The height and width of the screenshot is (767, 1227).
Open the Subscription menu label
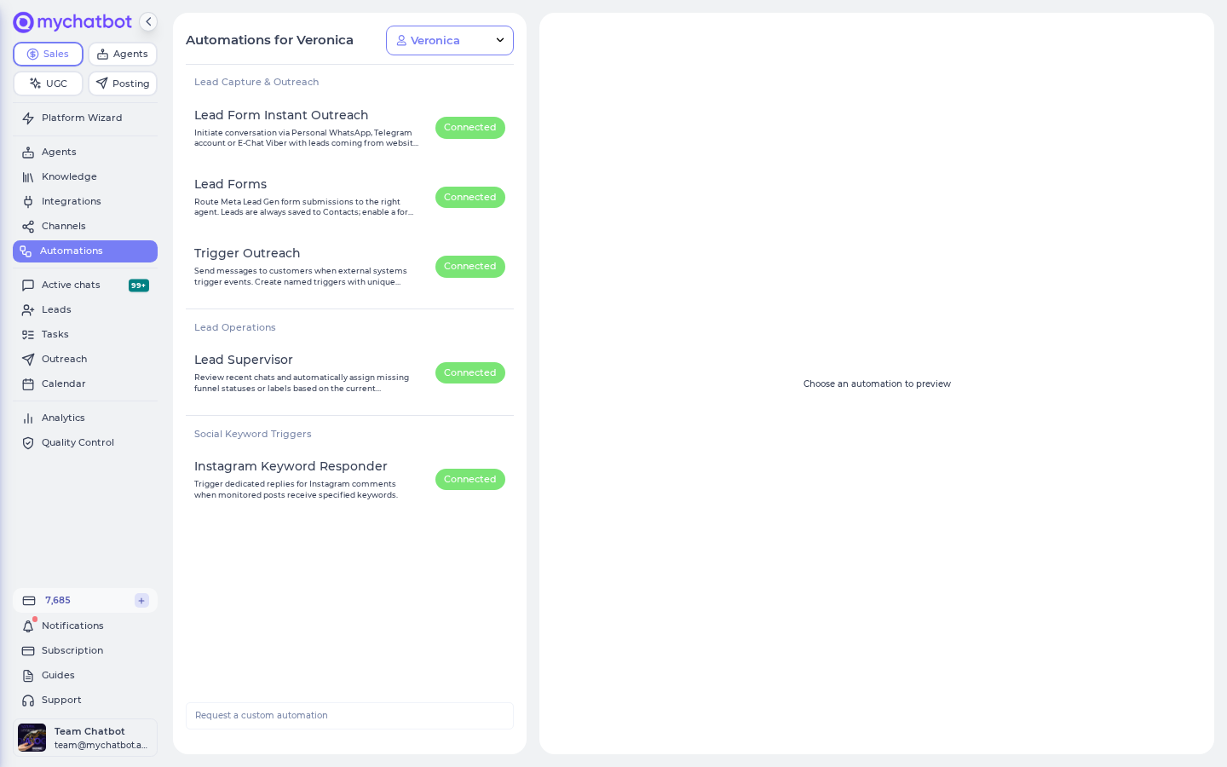coord(72,651)
